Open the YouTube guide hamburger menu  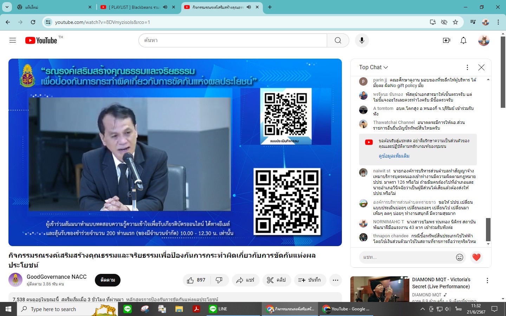[13, 40]
